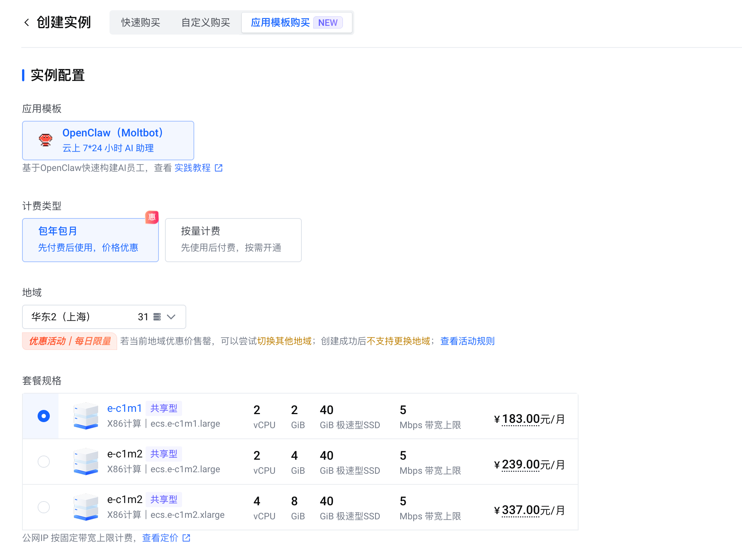Image resolution: width=742 pixels, height=560 pixels.
Task: Select the 按量计费 billing option
Action: coord(233,240)
